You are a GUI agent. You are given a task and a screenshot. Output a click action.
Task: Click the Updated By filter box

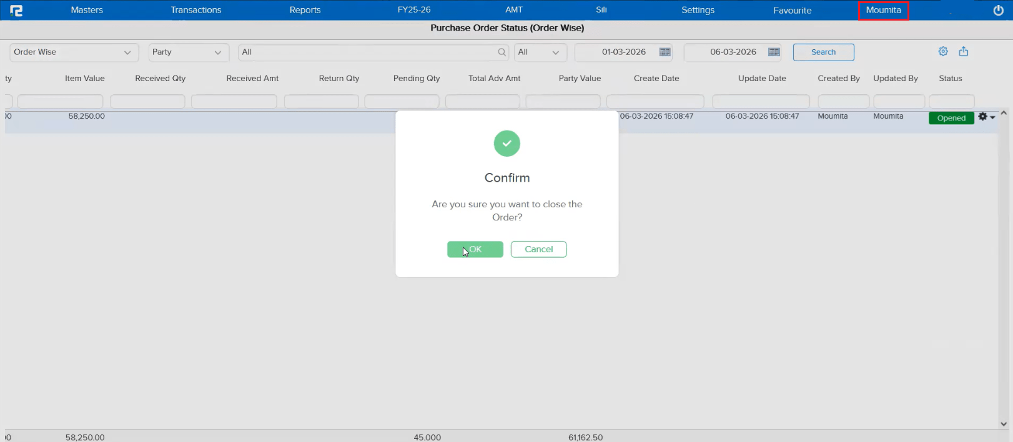[x=899, y=101]
